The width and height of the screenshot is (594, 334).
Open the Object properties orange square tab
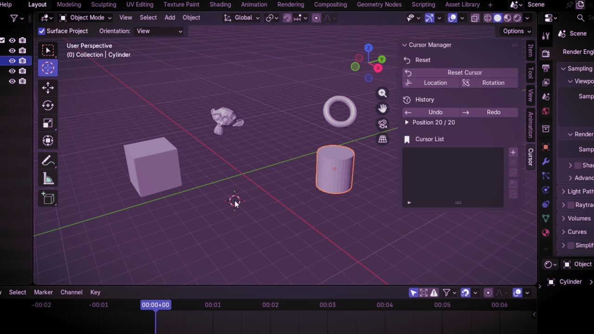546,147
